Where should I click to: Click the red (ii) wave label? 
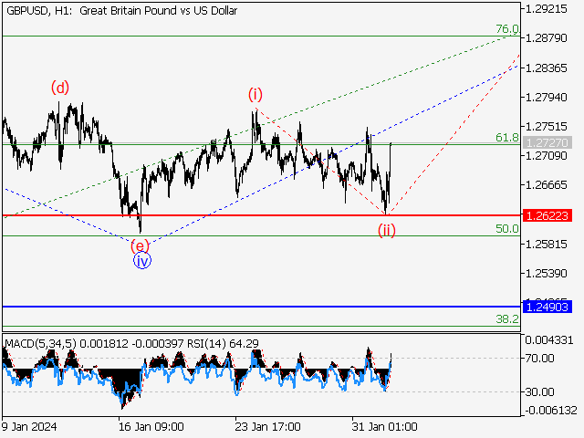click(387, 230)
